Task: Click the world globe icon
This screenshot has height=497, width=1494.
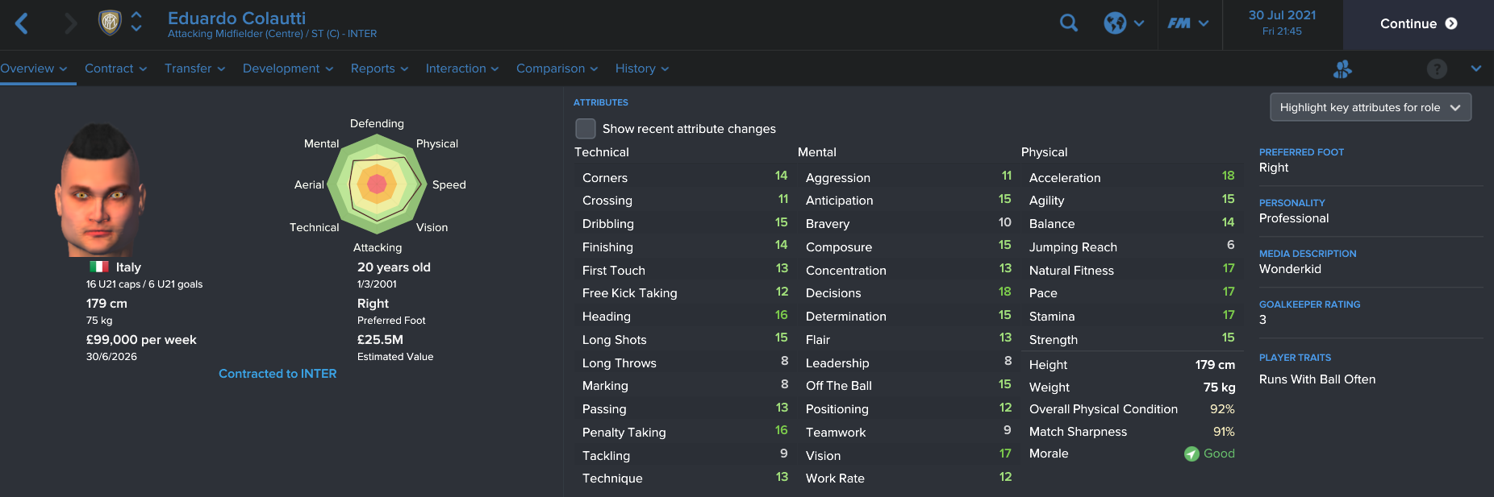Action: pos(1115,23)
